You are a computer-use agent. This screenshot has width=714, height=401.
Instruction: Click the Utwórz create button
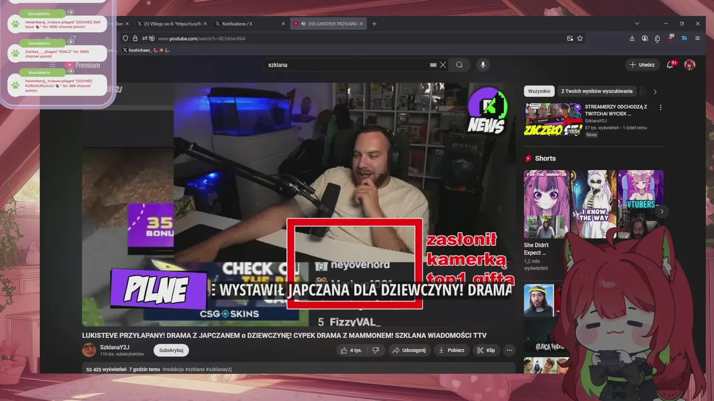(x=642, y=65)
